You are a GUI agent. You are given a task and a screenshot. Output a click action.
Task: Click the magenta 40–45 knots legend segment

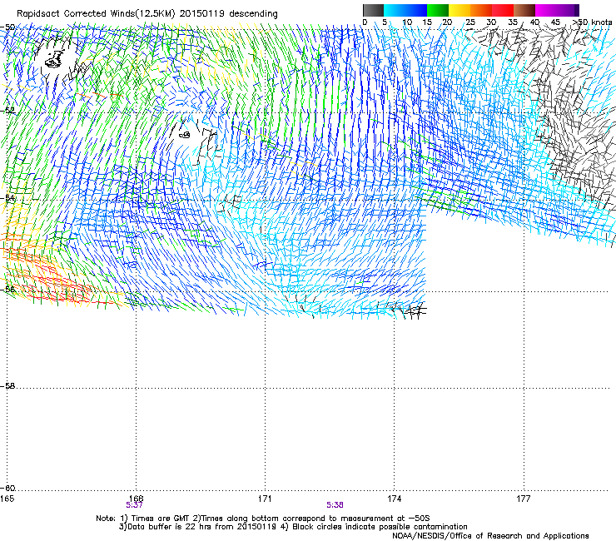point(546,10)
